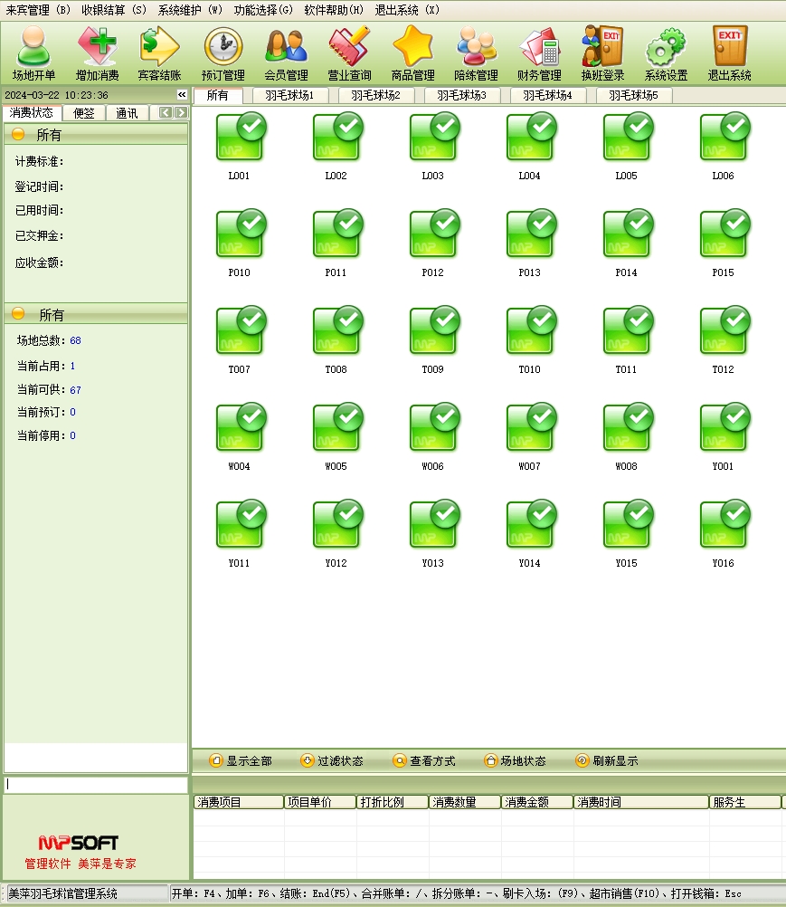Screen dimensions: 786x907
Task: Switch to the 便签 tab
Action: (x=84, y=113)
